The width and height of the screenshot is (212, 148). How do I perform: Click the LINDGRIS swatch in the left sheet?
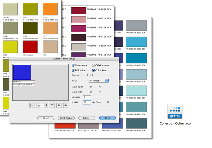pos(10,9)
